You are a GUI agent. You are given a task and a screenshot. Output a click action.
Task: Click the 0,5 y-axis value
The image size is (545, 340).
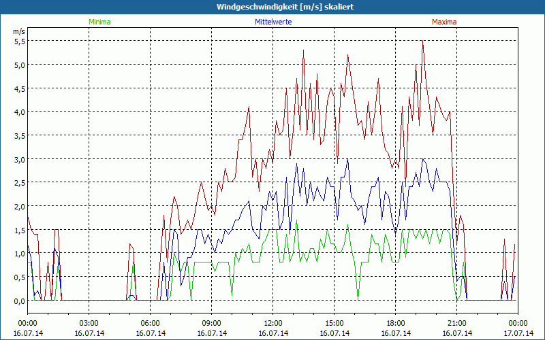pos(20,277)
